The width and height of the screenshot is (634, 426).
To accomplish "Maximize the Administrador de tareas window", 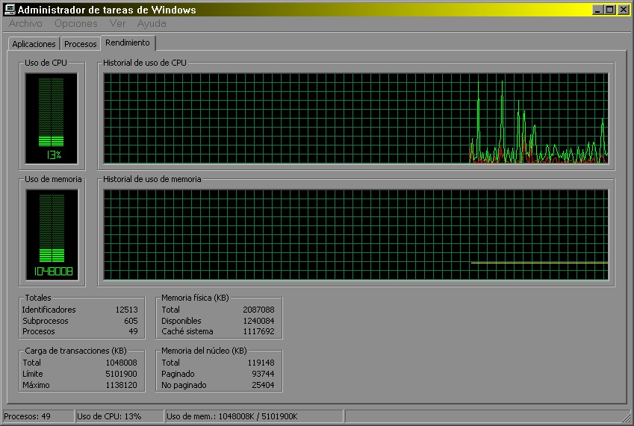I will 610,10.
